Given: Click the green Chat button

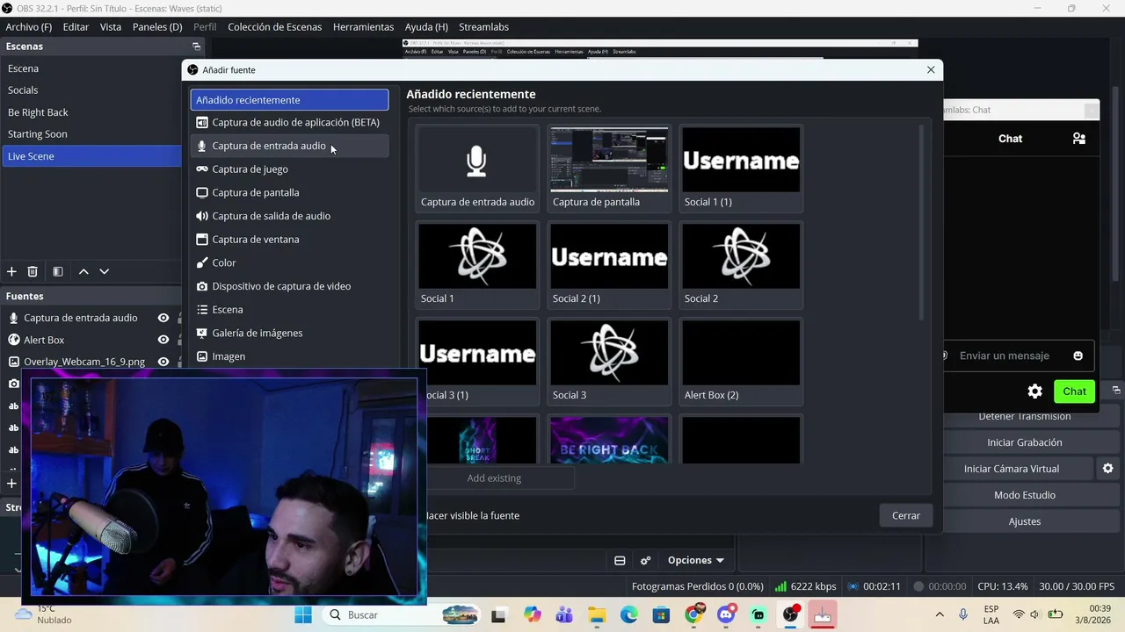Looking at the screenshot, I should [1075, 391].
